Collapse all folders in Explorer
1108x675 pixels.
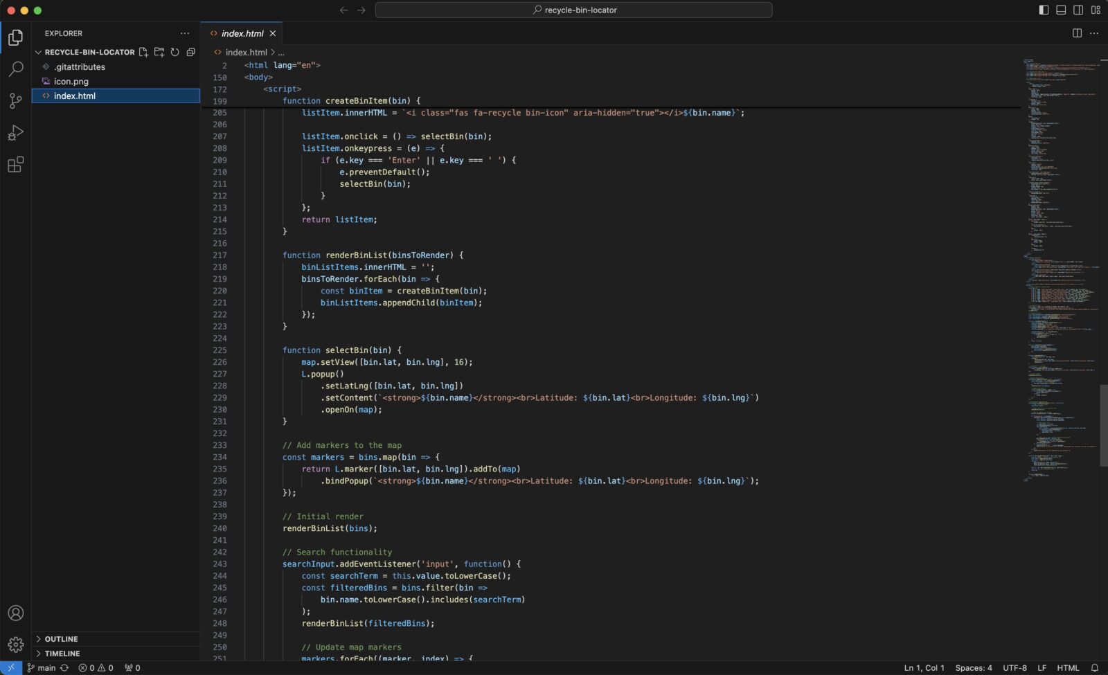(x=190, y=52)
